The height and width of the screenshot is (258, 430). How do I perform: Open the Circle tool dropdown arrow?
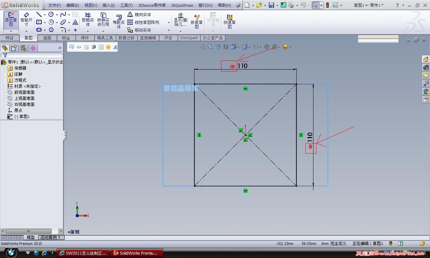[x=57, y=15]
